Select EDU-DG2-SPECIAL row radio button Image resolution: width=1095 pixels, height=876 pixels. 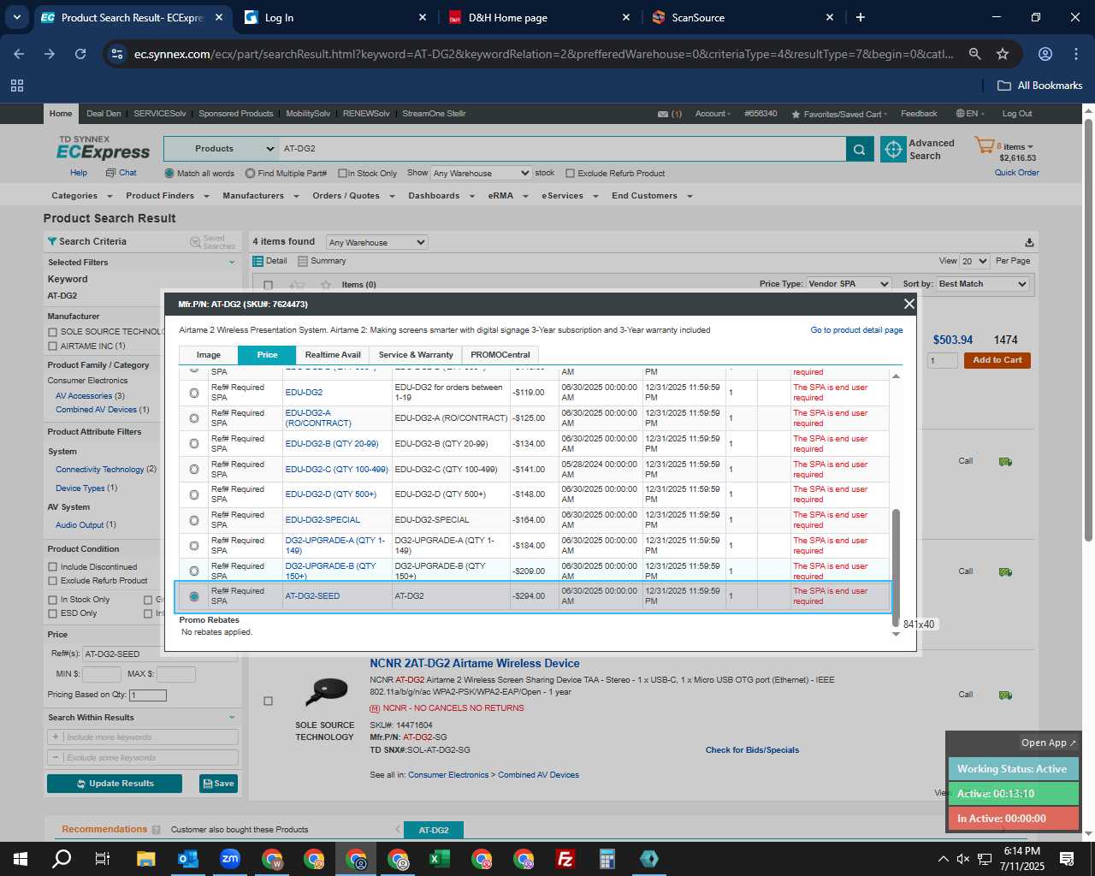(194, 520)
